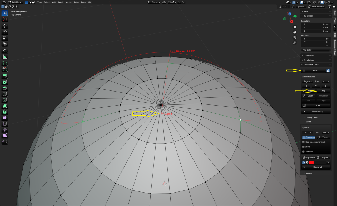Open the gear settings icon beside the filter
This screenshot has height=206, width=337.
[x=334, y=7]
